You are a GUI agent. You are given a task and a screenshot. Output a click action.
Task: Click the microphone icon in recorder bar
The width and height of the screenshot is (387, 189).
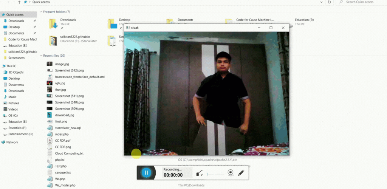coord(200,173)
